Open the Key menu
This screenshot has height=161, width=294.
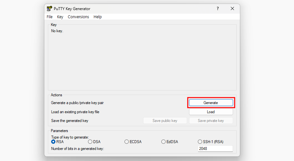[x=60, y=17]
